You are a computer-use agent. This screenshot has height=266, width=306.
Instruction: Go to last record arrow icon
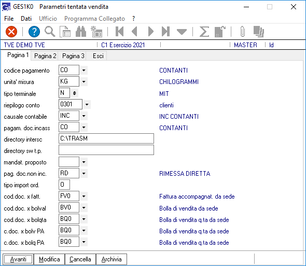165,32
